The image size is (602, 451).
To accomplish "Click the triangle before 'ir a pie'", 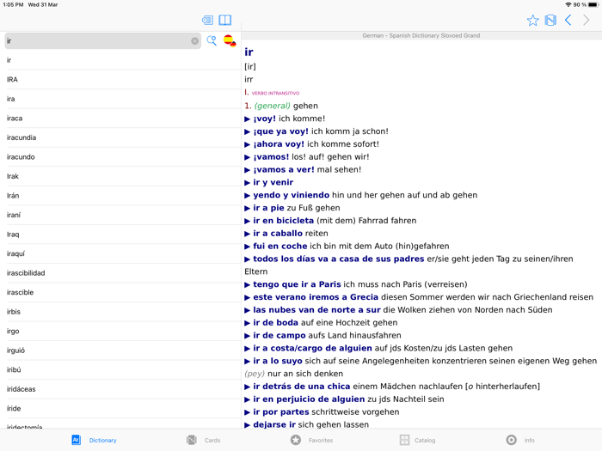I will (248, 208).
